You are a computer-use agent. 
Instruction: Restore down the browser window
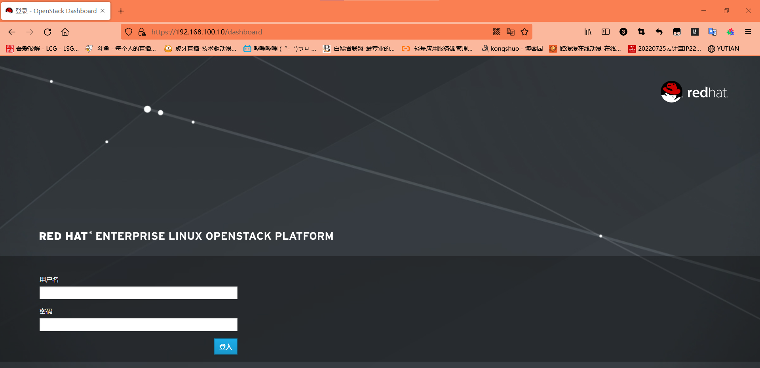pos(726,11)
